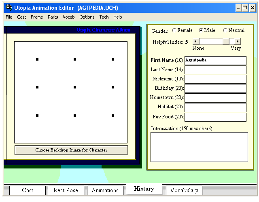Screen dimensions: 259x202
Task: Open the File menu
Action: coord(9,17)
